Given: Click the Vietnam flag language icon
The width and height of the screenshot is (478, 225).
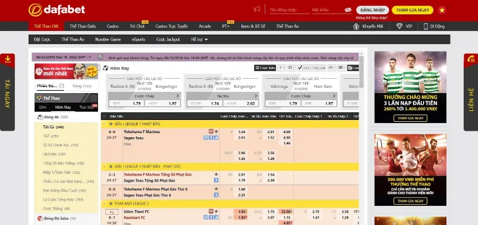Looking at the screenshot, I should tap(442, 10).
